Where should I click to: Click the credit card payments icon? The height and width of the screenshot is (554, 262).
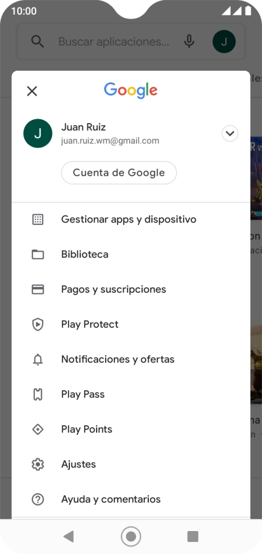pos(38,289)
